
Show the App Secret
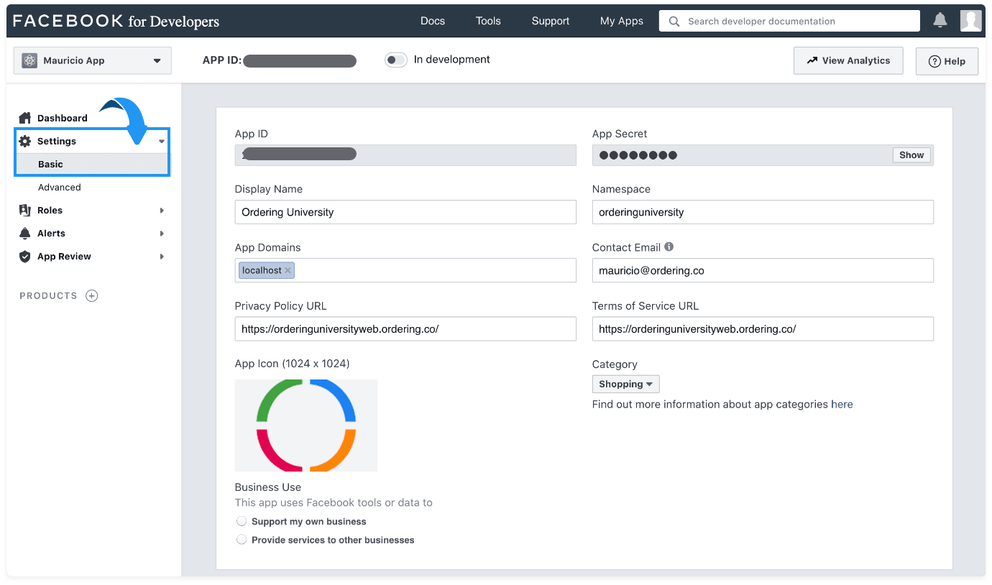(x=911, y=155)
